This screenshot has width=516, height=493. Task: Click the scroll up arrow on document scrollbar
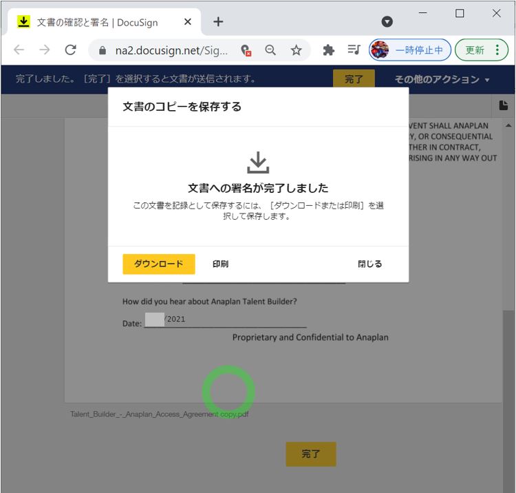(508, 125)
